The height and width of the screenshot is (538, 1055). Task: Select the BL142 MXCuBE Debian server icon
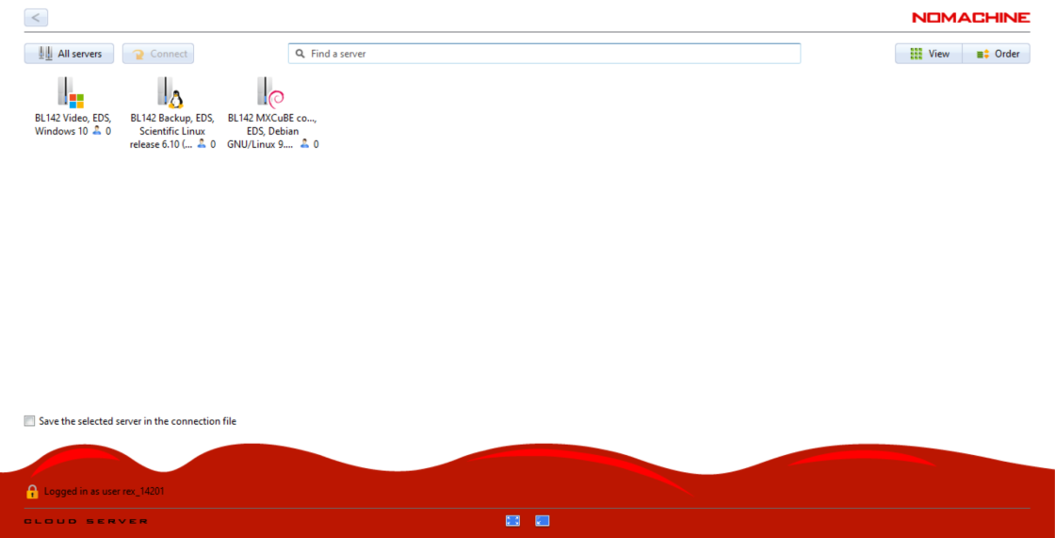pos(270,92)
